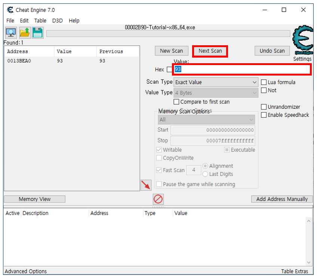Image resolution: width=317 pixels, height=279 pixels.
Task: Click Add Address Manually
Action: pos(282,199)
